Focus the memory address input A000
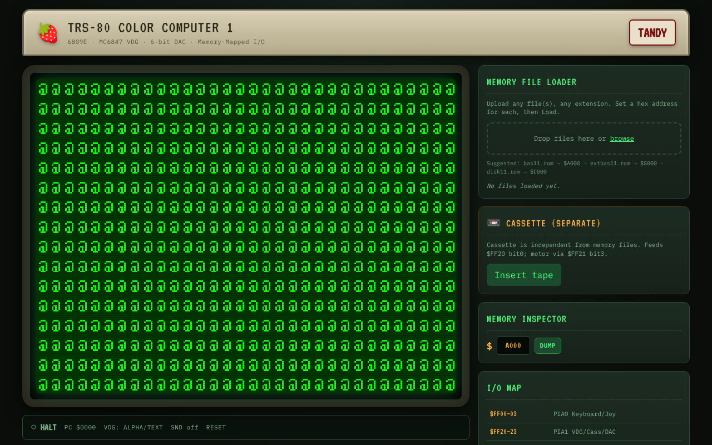Viewport: 712px width, 445px height. coord(513,345)
